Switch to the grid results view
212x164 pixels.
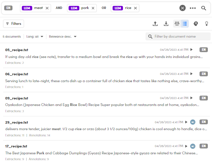pos(177,23)
